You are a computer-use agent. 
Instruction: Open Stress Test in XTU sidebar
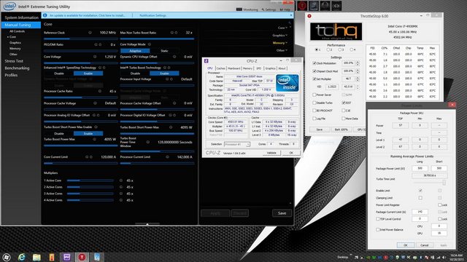pos(14,61)
